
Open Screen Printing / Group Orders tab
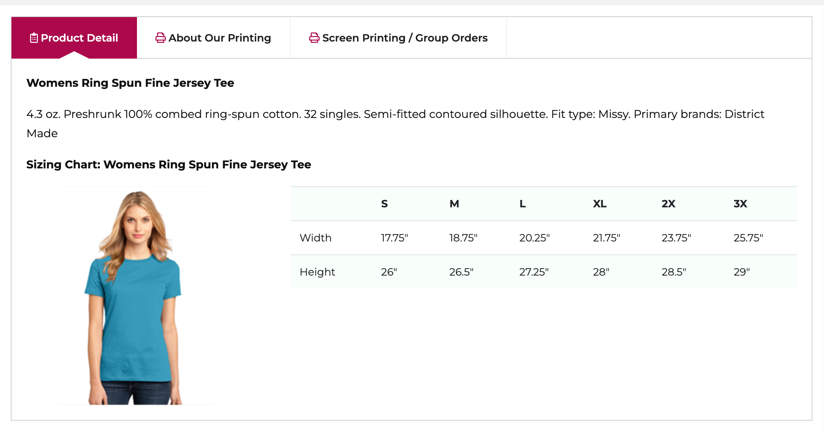point(398,37)
